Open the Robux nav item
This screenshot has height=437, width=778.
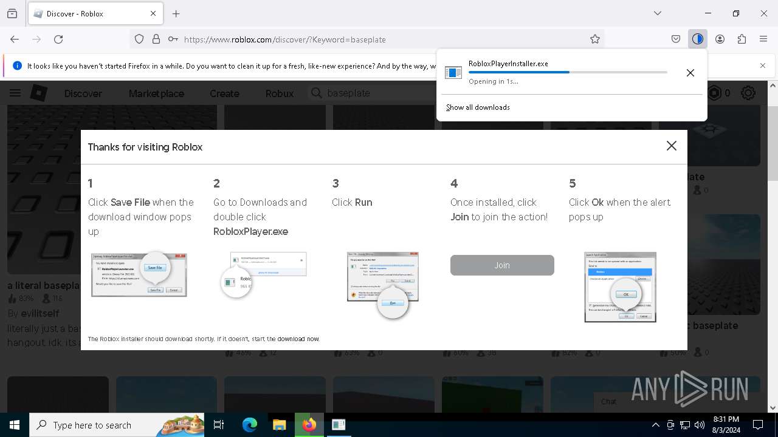pos(280,93)
